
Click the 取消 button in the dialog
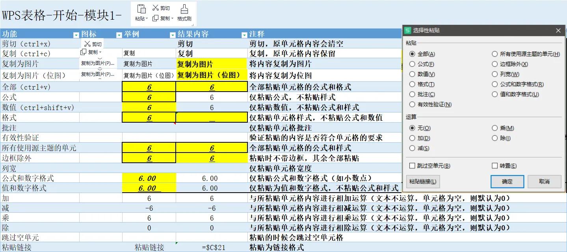click(x=544, y=182)
